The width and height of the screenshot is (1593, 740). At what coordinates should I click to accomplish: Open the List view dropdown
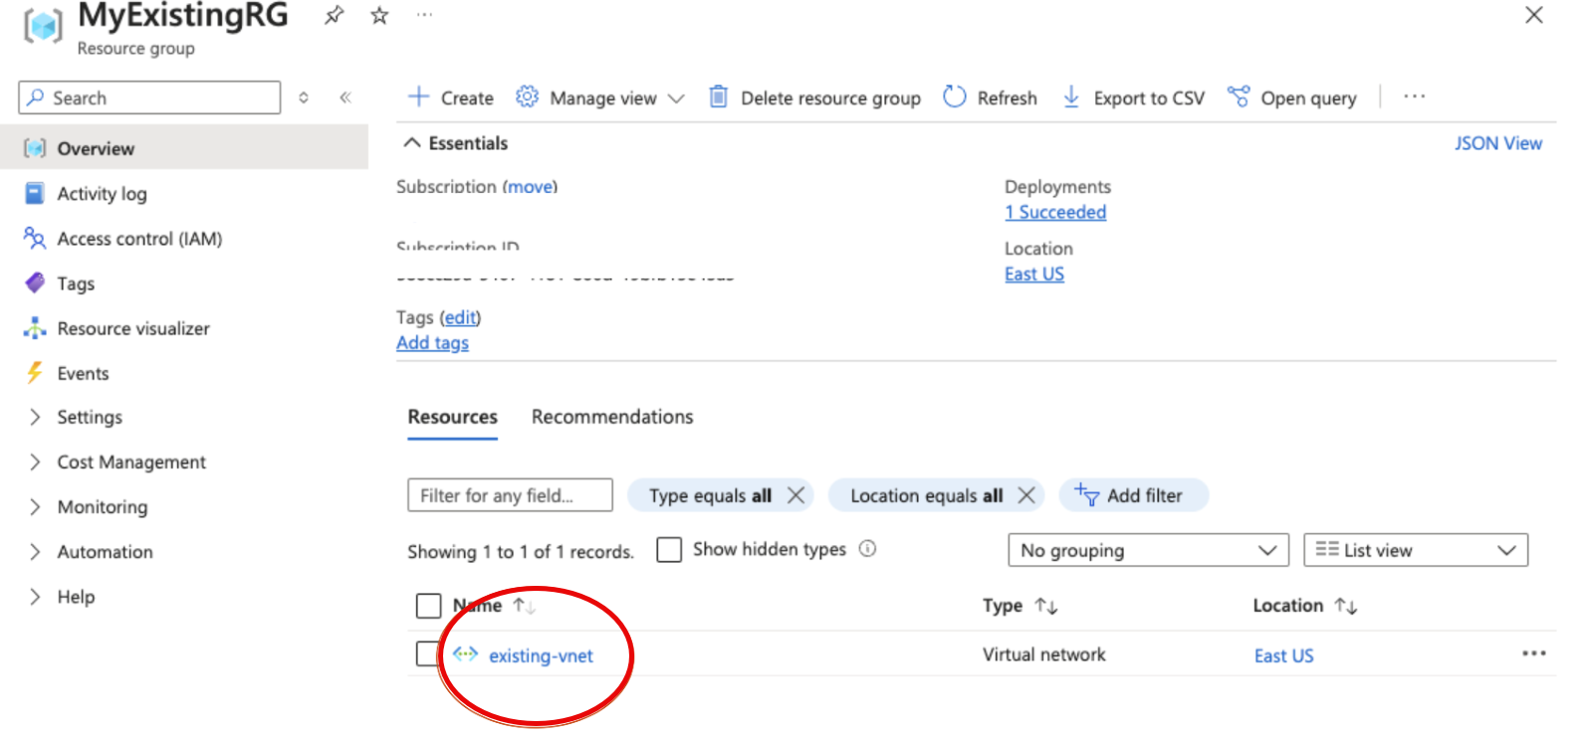[1415, 550]
